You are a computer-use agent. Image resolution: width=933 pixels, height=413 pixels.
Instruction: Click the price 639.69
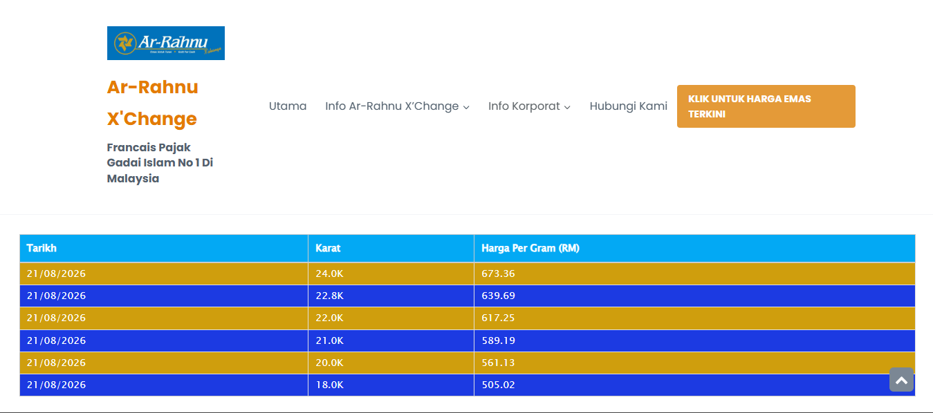499,296
